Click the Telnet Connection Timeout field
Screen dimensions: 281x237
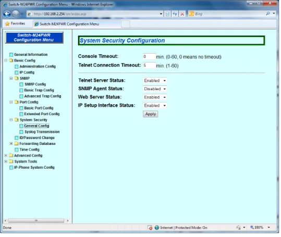149,65
